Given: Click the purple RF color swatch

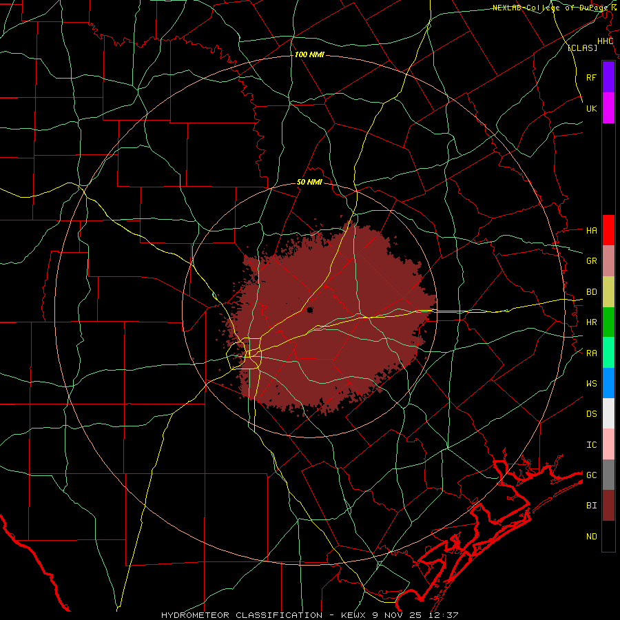Looking at the screenshot, I should 608,77.
